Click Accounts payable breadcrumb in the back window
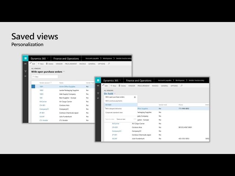Screen dimensions: 235x176 coord(92,58)
